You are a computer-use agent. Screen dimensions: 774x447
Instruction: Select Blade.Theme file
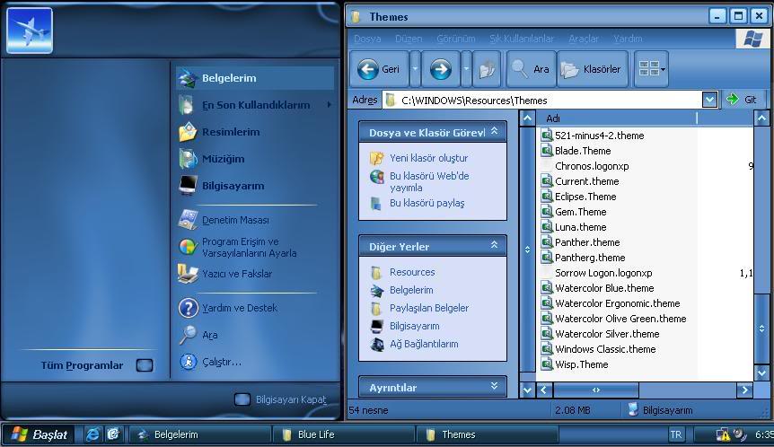point(576,151)
